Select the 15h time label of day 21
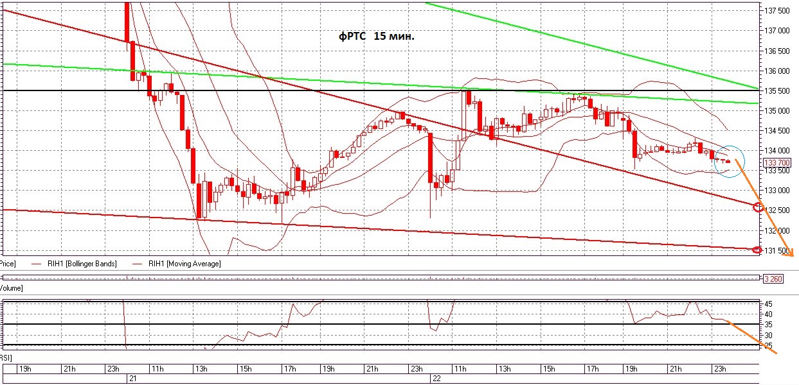 [244, 369]
